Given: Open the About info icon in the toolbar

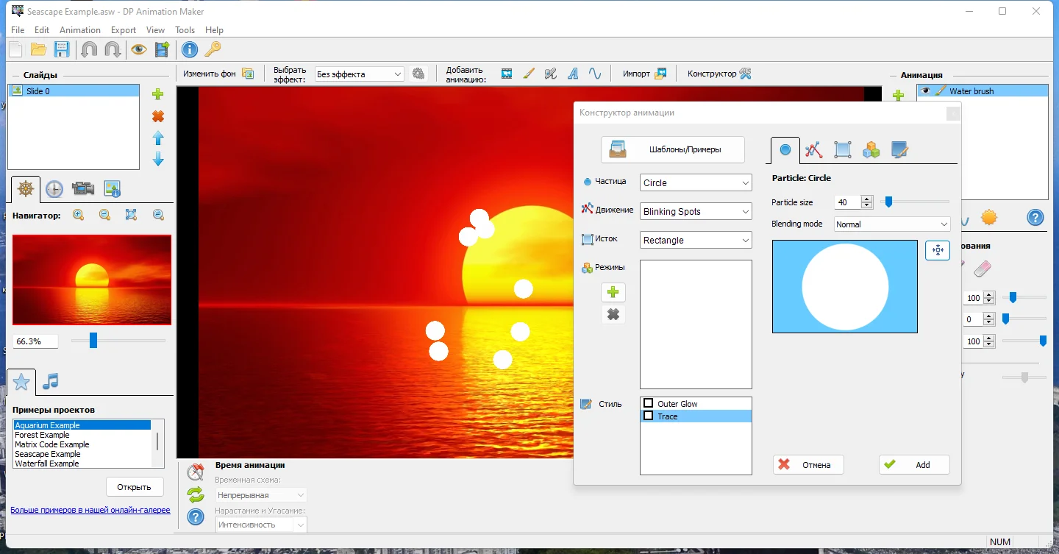Looking at the screenshot, I should click(x=190, y=49).
